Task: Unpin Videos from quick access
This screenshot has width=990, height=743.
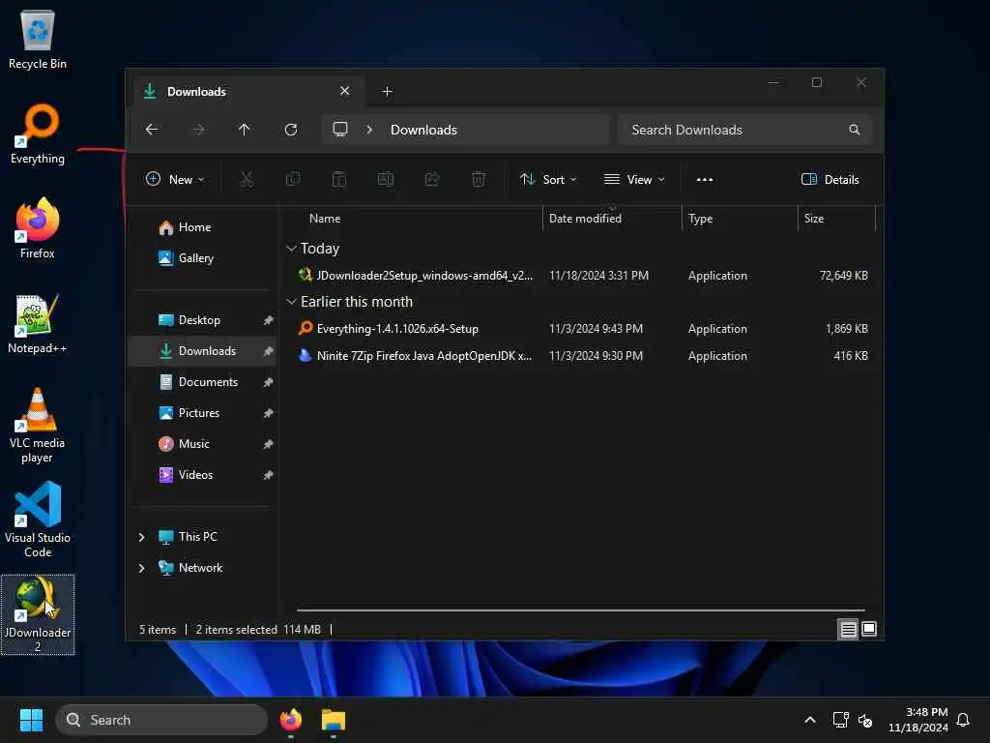Action: coord(269,475)
